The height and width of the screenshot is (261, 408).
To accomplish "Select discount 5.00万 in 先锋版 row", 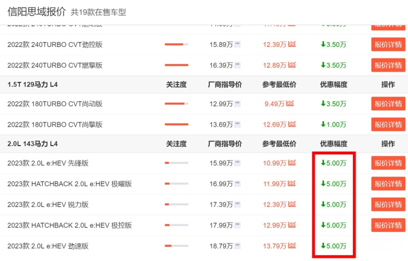I will (334, 163).
